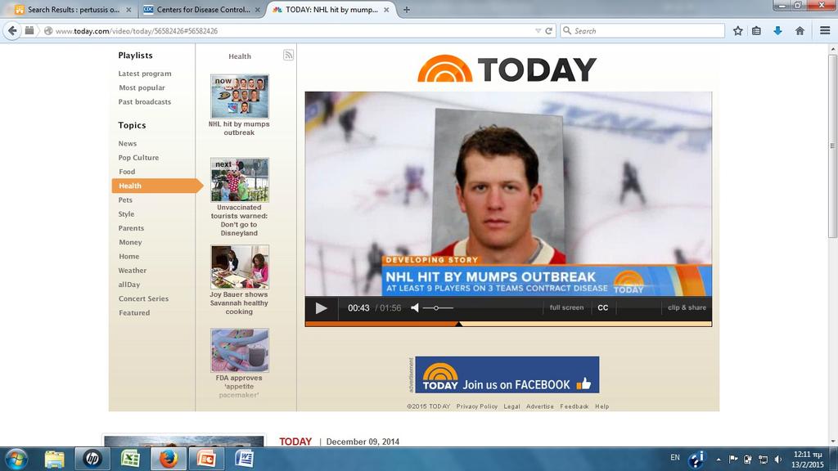Switch video to full screen
Image resolution: width=838 pixels, height=471 pixels.
click(566, 307)
